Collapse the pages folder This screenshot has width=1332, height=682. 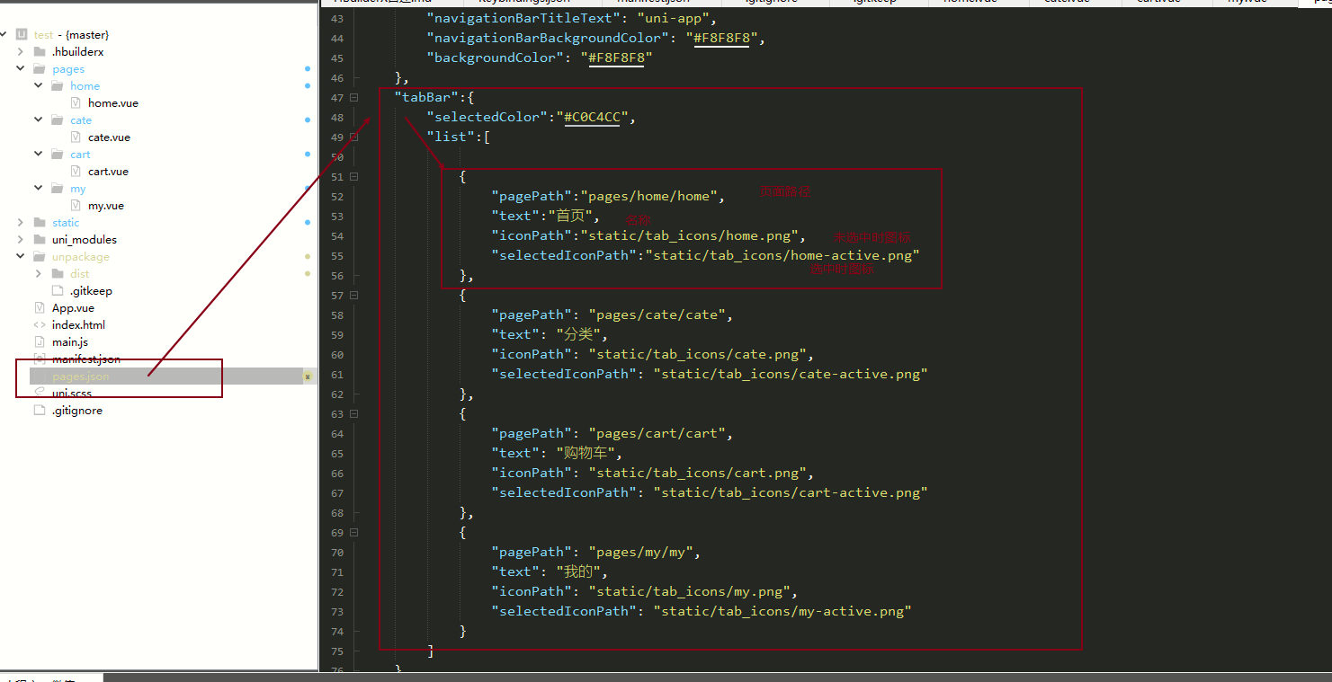point(19,69)
